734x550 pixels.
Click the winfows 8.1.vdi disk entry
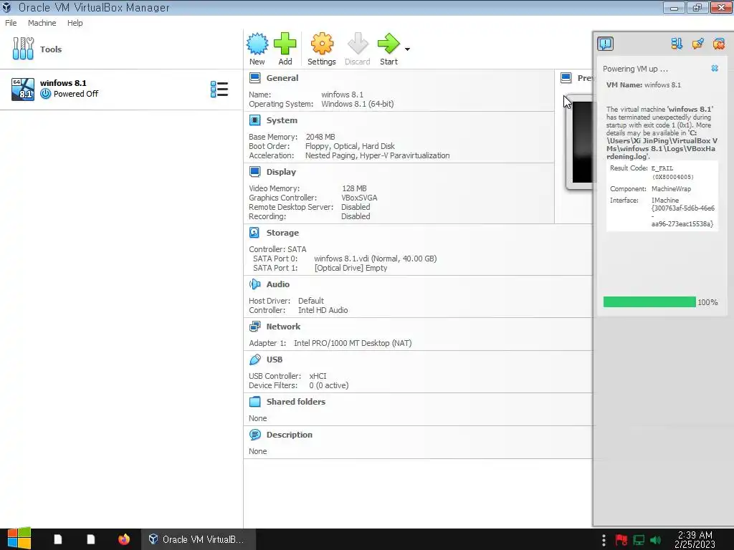pyautogui.click(x=375, y=259)
